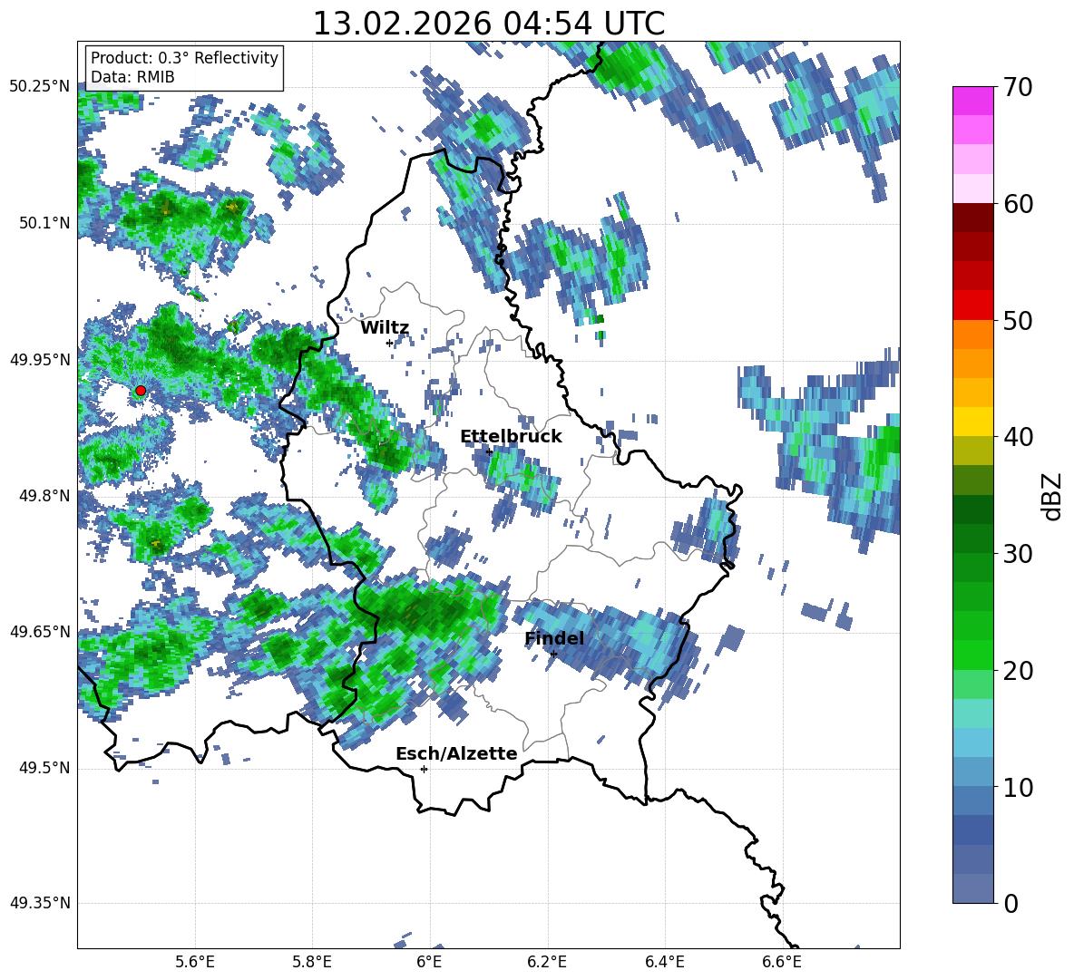This screenshot has width=1074, height=980.
Task: Click the 30 dBZ colorbar tick label
Action: (1018, 554)
